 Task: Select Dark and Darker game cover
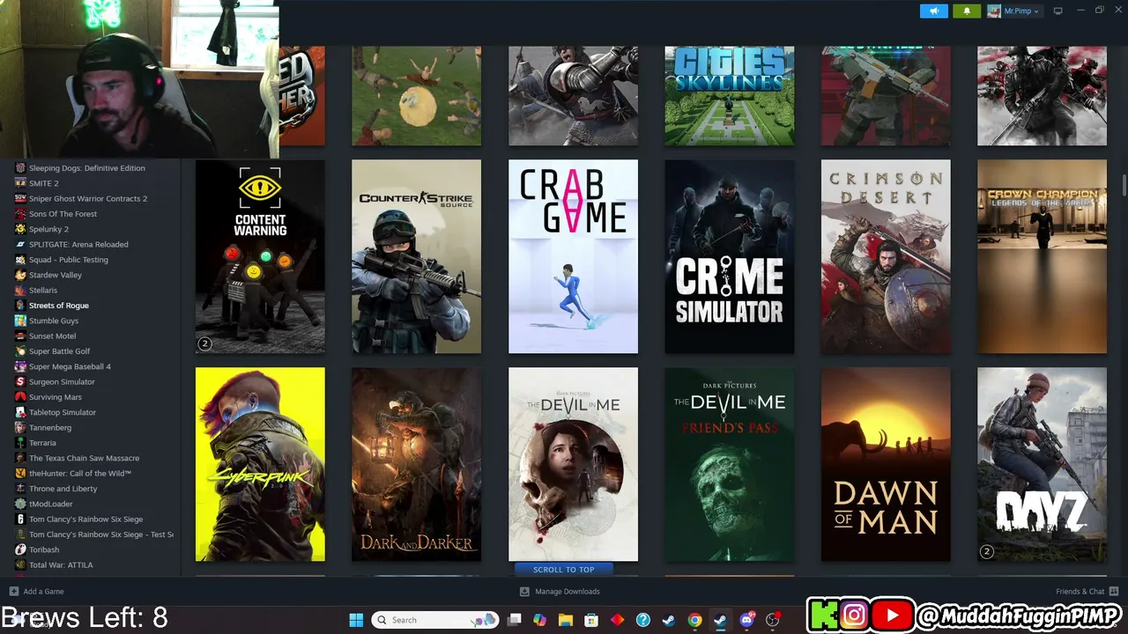click(x=416, y=464)
